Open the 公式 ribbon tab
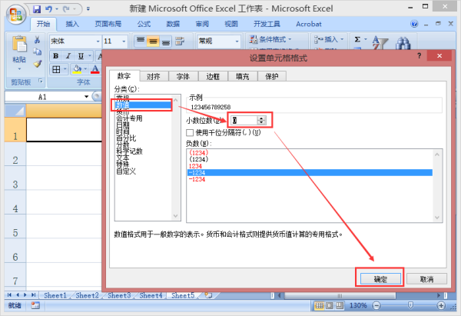 (x=144, y=24)
